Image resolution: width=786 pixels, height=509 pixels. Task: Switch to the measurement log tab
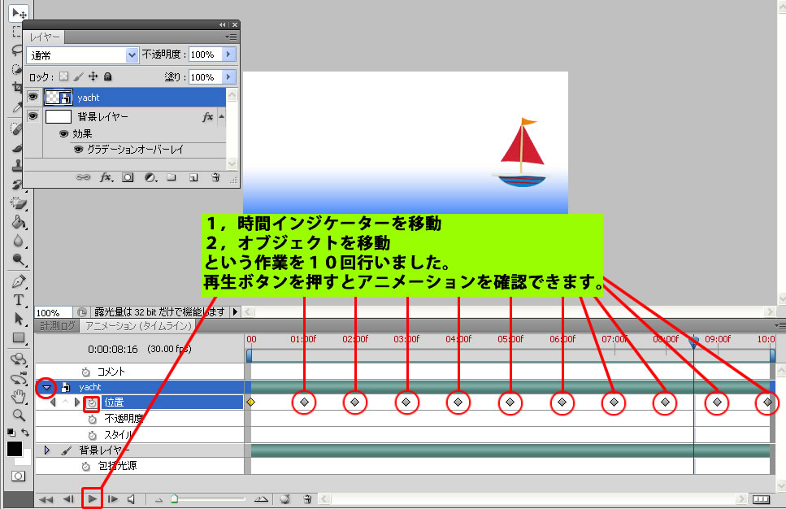(57, 326)
